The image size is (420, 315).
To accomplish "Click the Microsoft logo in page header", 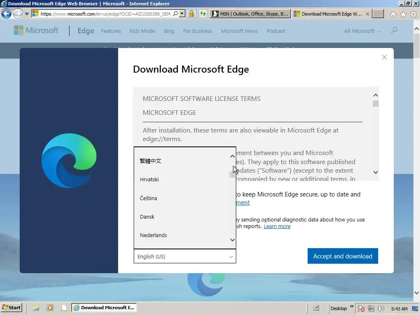I will 36,30.
